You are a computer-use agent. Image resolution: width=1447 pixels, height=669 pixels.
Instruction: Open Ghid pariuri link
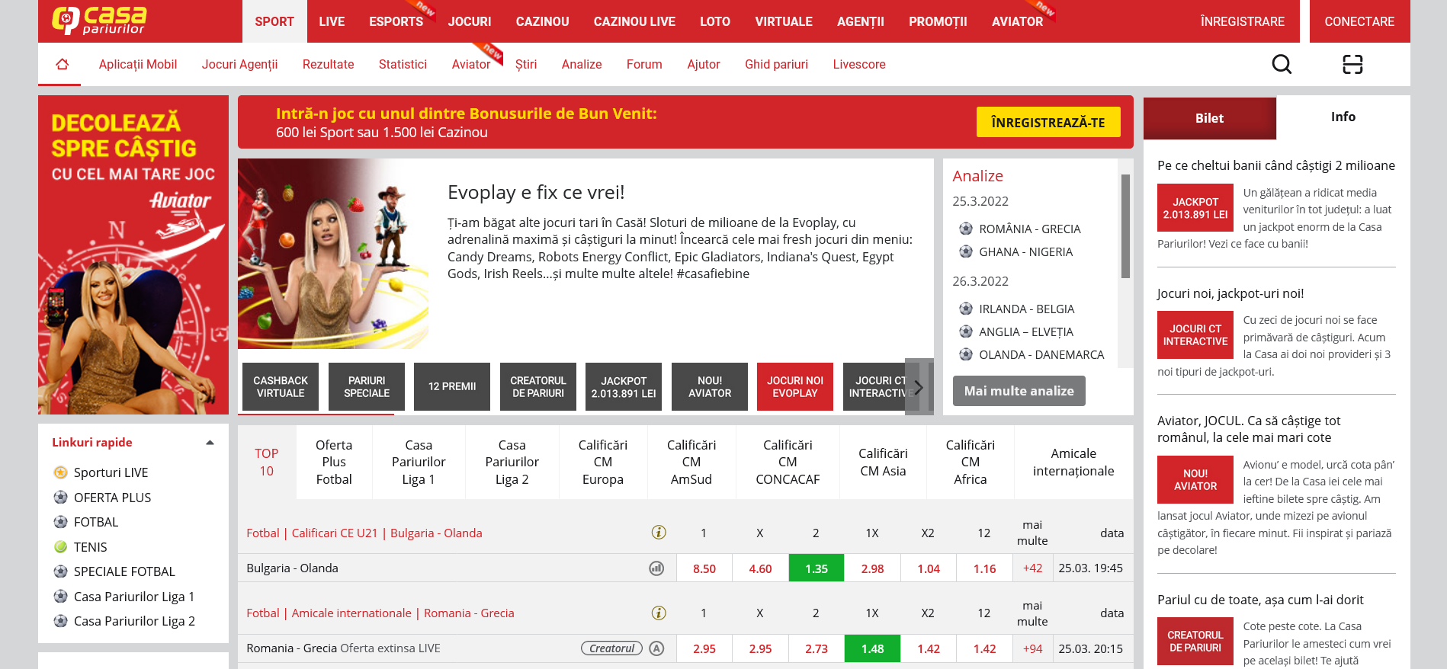point(776,64)
